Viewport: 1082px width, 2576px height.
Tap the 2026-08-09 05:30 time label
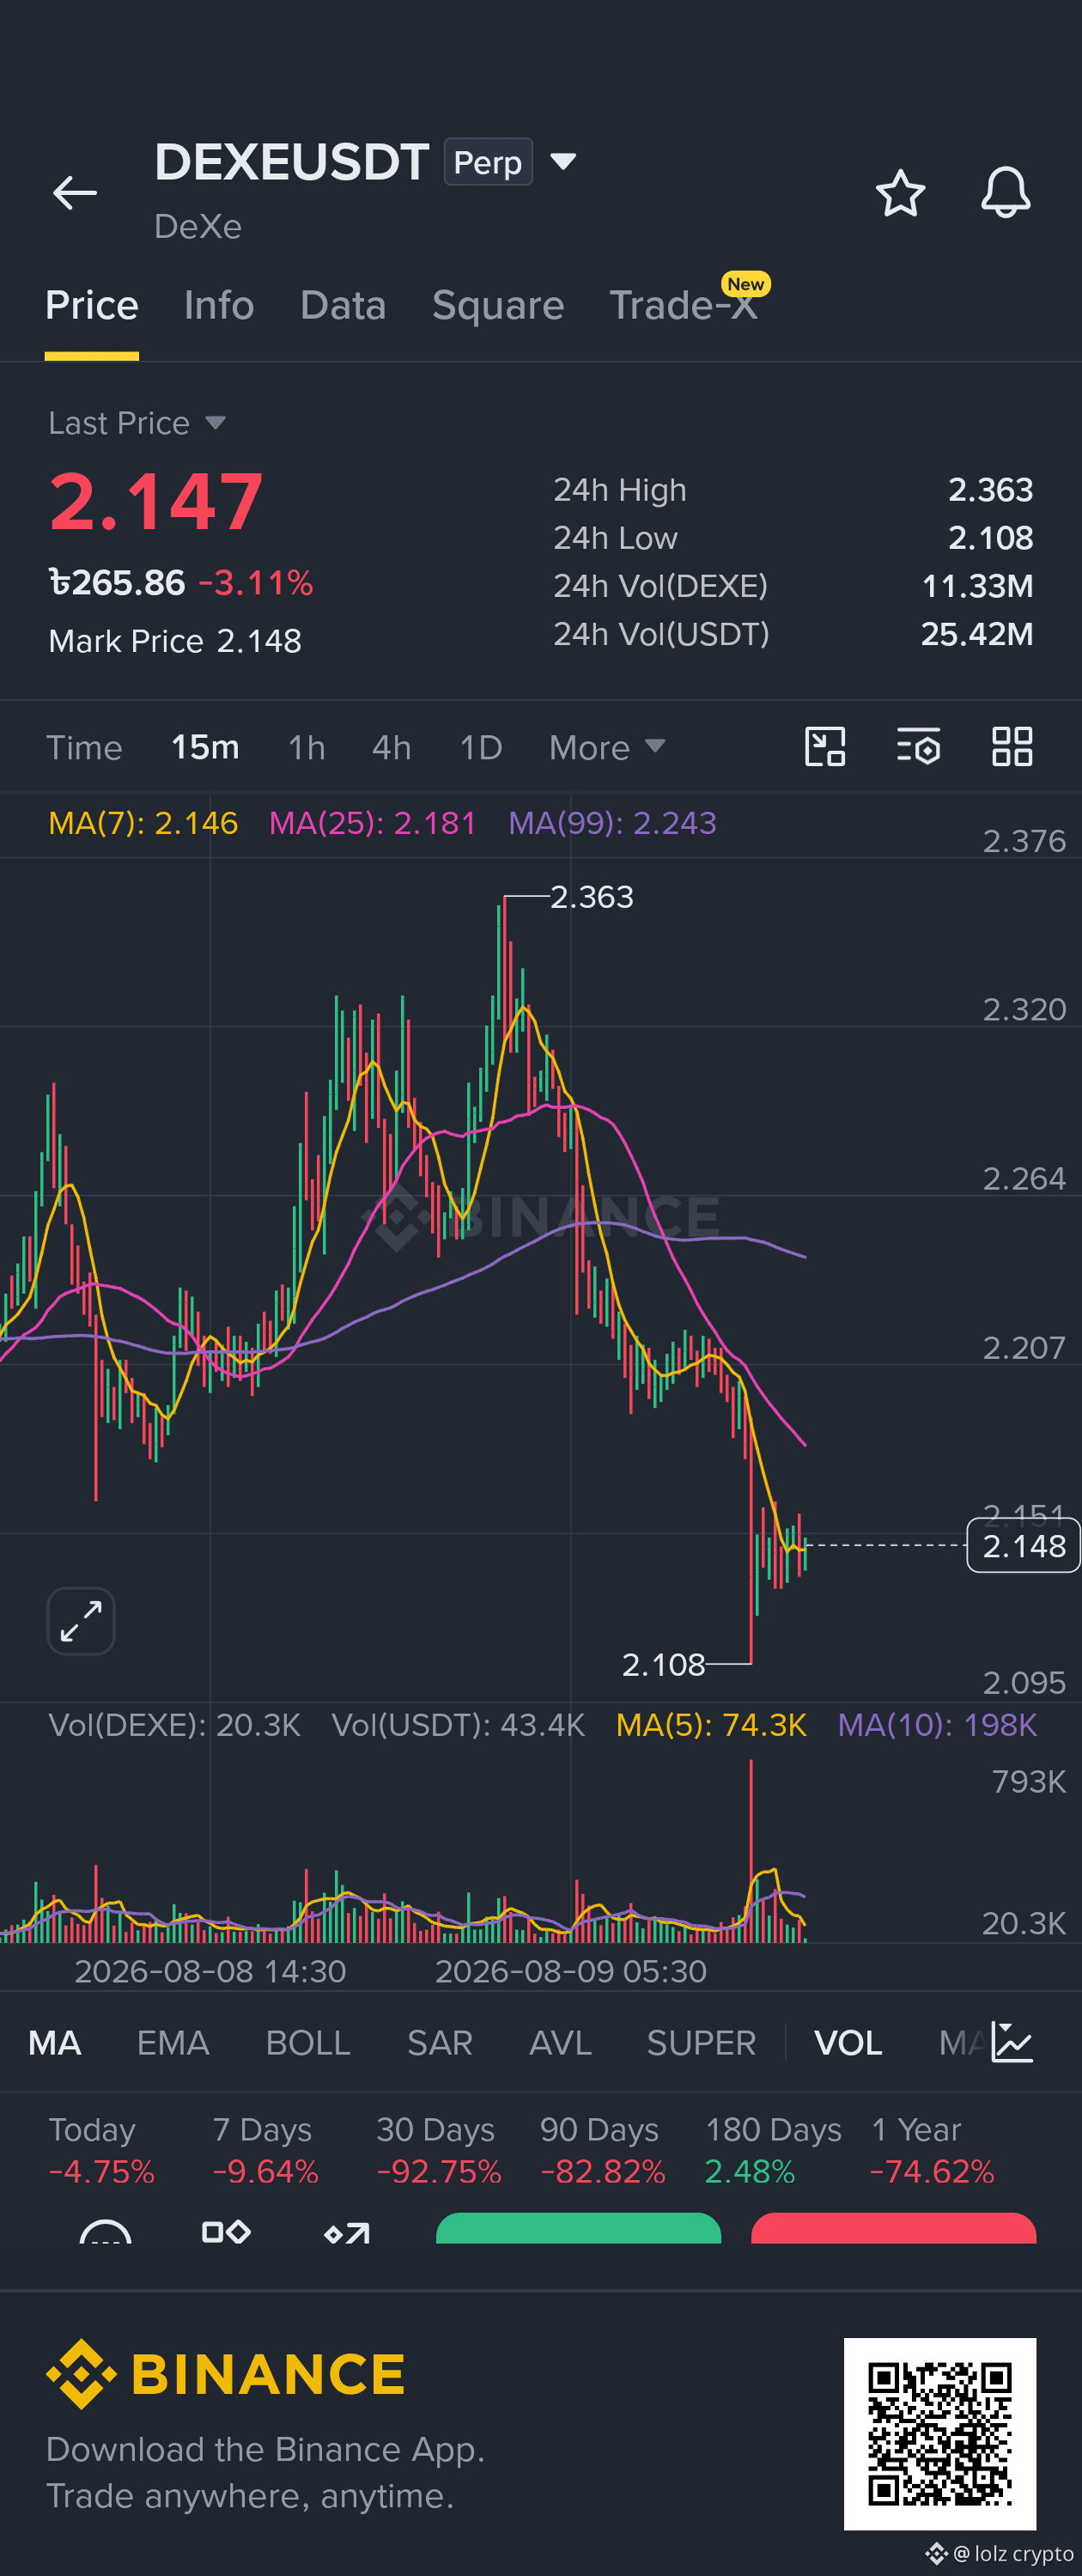click(x=570, y=1971)
